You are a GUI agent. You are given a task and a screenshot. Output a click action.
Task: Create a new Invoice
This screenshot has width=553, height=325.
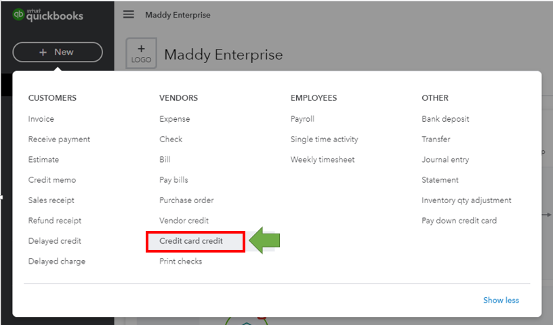41,118
